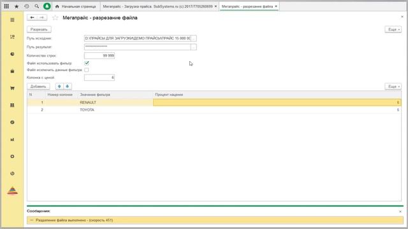Browse source path with ellipsis button

pyautogui.click(x=194, y=38)
